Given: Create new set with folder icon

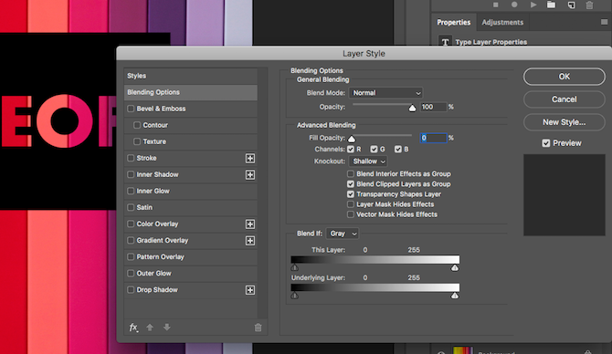Looking at the screenshot, I should (x=551, y=5).
